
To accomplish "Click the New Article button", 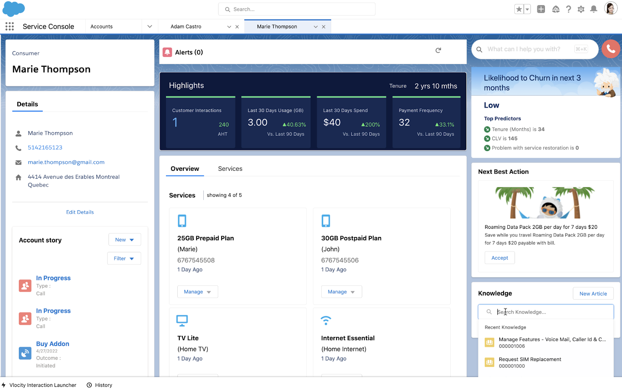I will 593,294.
